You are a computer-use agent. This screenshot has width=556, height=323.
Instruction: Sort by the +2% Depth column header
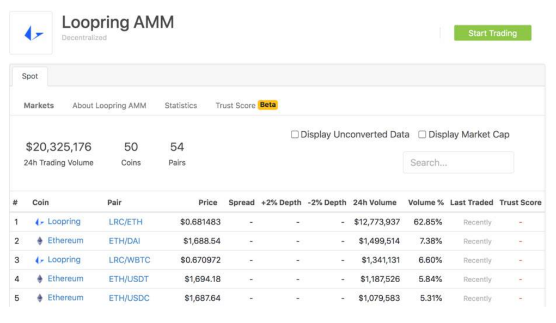pyautogui.click(x=281, y=203)
